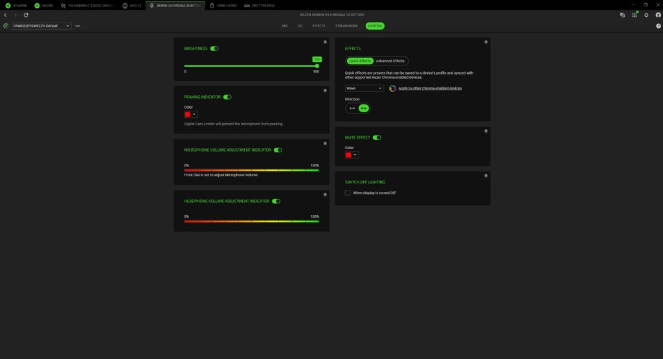Switch to the Kiyo V2 device tab
The image size is (663, 359).
pyautogui.click(x=132, y=5)
